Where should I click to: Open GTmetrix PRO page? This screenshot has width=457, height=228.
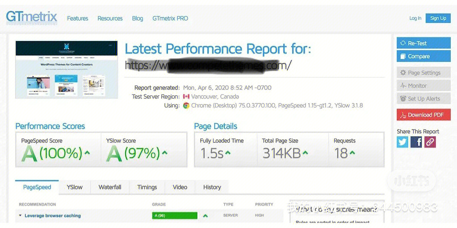170,18
